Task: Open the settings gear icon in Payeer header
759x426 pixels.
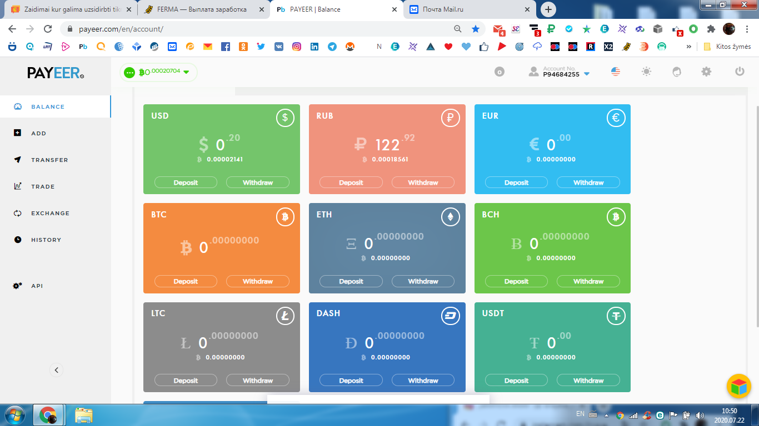Action: (706, 72)
